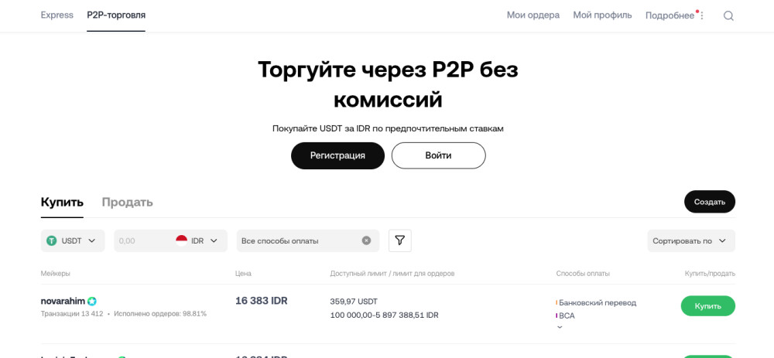This screenshot has width=774, height=358.
Task: Click the USDT Tether coin icon
Action: point(52,240)
